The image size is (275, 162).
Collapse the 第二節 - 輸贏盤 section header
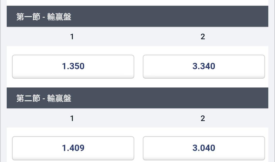tap(137, 98)
